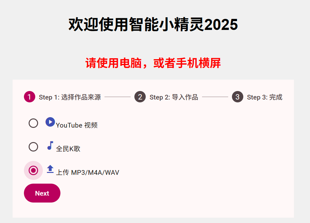Viewport: 310px width, 223px height.
Task: Click the music note icon for 全民K歌
Action: click(x=50, y=146)
